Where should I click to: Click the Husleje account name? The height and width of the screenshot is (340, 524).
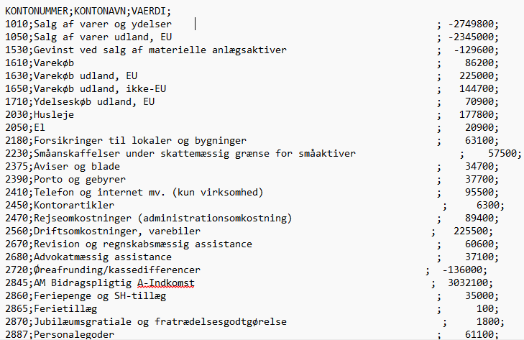pos(54,115)
